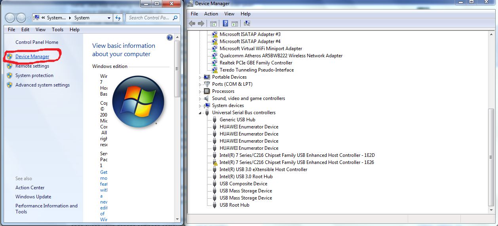Open Help via the blue question-mark toolbar icon
Screen dimensions: 498x226
[x=225, y=24]
